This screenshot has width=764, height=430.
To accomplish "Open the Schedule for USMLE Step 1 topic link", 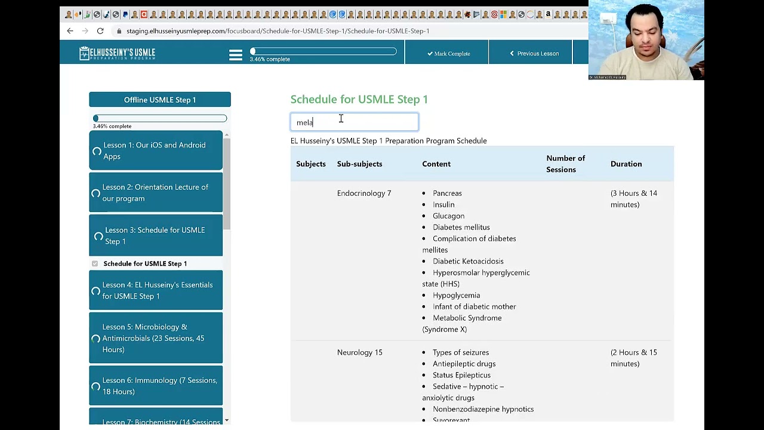I will pyautogui.click(x=145, y=263).
